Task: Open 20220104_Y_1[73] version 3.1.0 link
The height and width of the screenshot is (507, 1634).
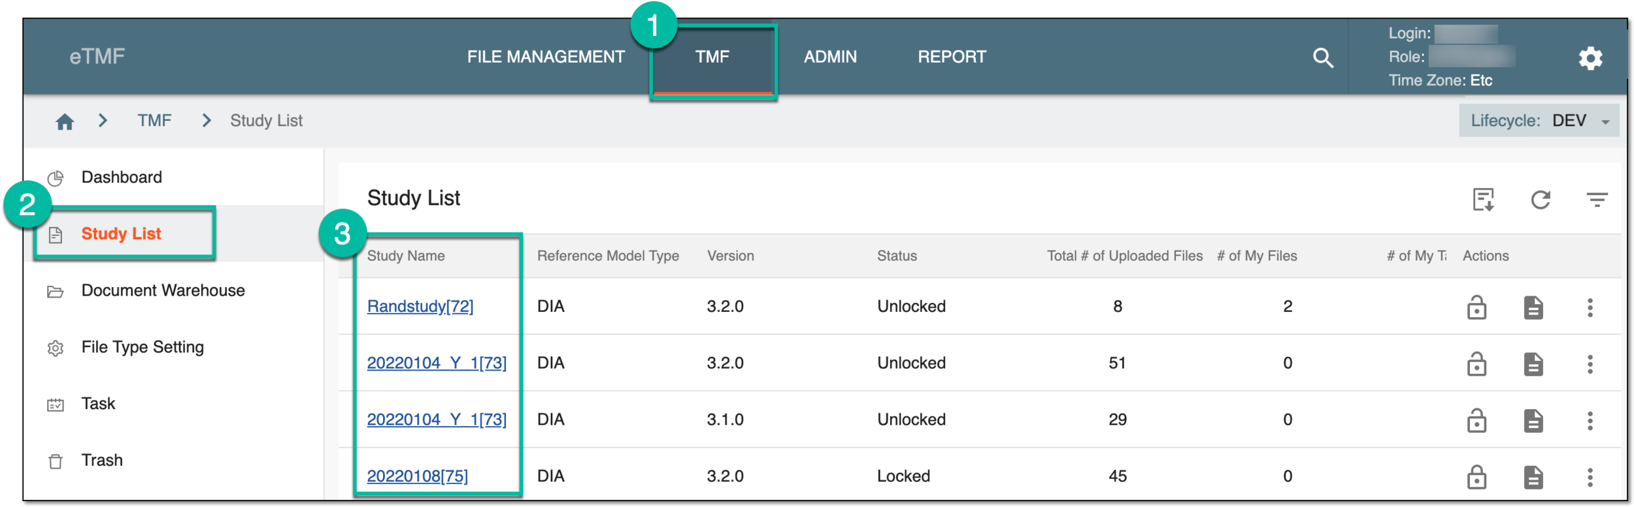Action: click(x=437, y=420)
